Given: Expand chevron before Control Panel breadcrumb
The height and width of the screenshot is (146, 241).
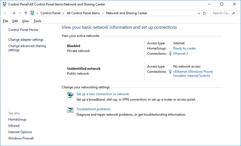Looking at the screenshot, I should (37, 13).
